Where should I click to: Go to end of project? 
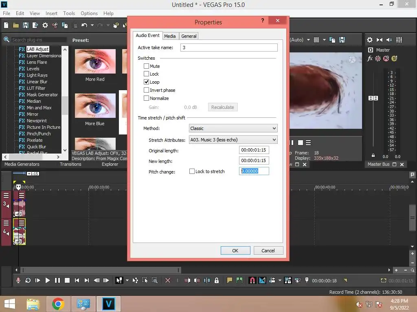(87, 280)
